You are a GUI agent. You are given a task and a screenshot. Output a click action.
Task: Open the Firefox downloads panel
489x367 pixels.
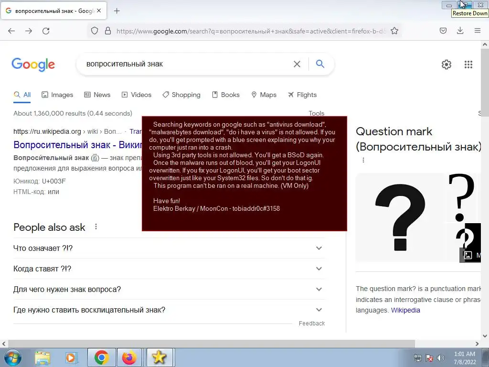460,31
